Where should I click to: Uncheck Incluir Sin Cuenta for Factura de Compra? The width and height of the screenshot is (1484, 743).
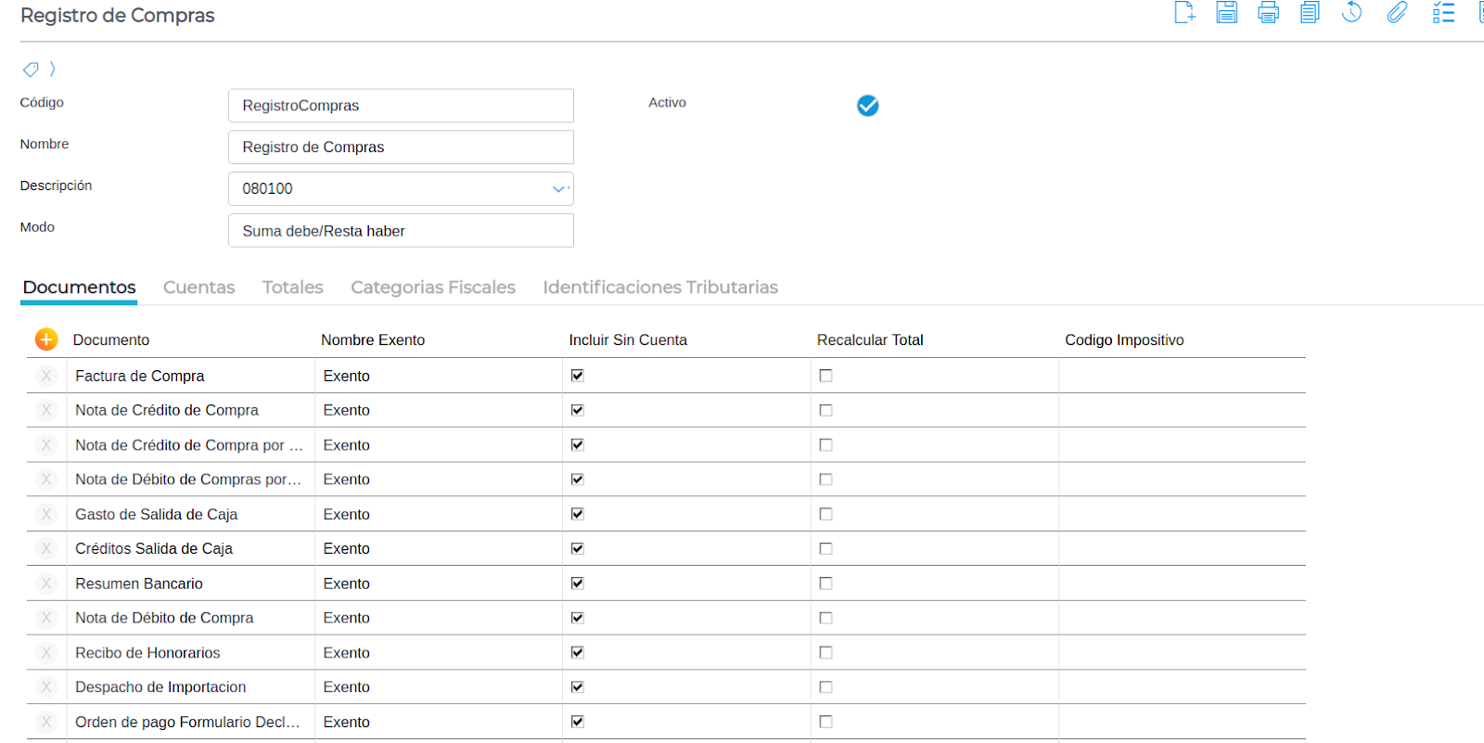coord(578,376)
